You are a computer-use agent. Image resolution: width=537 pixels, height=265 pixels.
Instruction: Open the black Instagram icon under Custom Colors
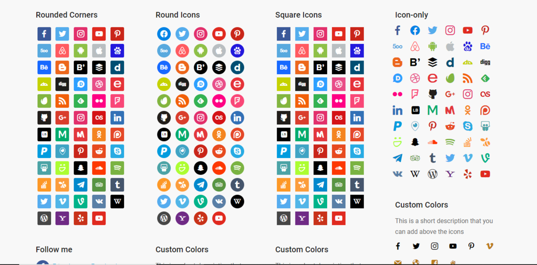pyautogui.click(x=434, y=246)
